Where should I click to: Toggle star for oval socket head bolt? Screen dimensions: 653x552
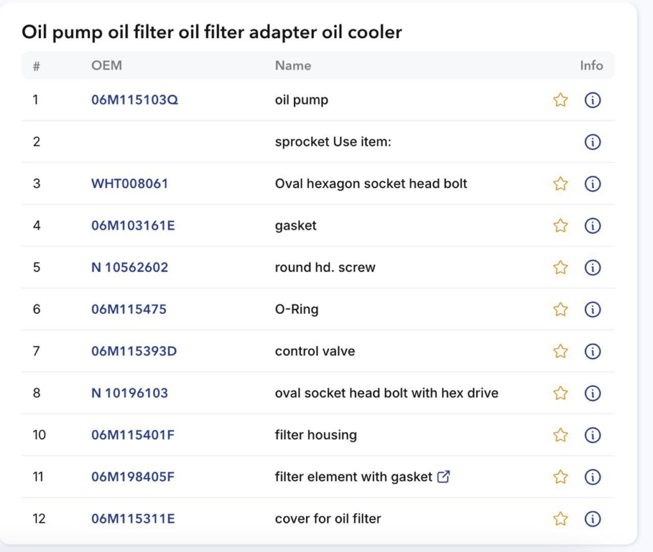(x=561, y=393)
